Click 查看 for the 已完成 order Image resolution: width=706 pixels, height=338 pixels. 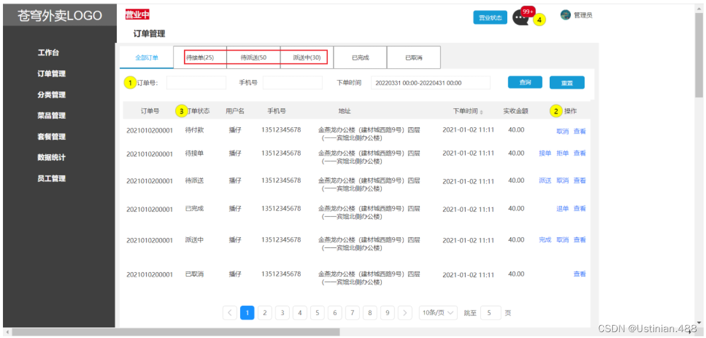pyautogui.click(x=579, y=208)
